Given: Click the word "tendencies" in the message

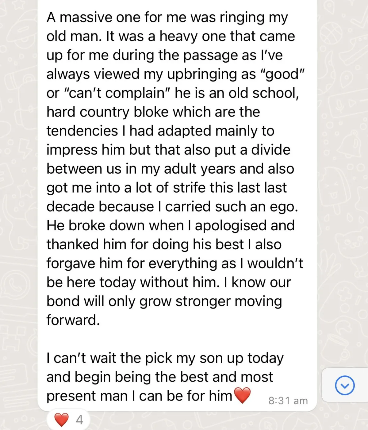Looking at the screenshot, I should [82, 131].
